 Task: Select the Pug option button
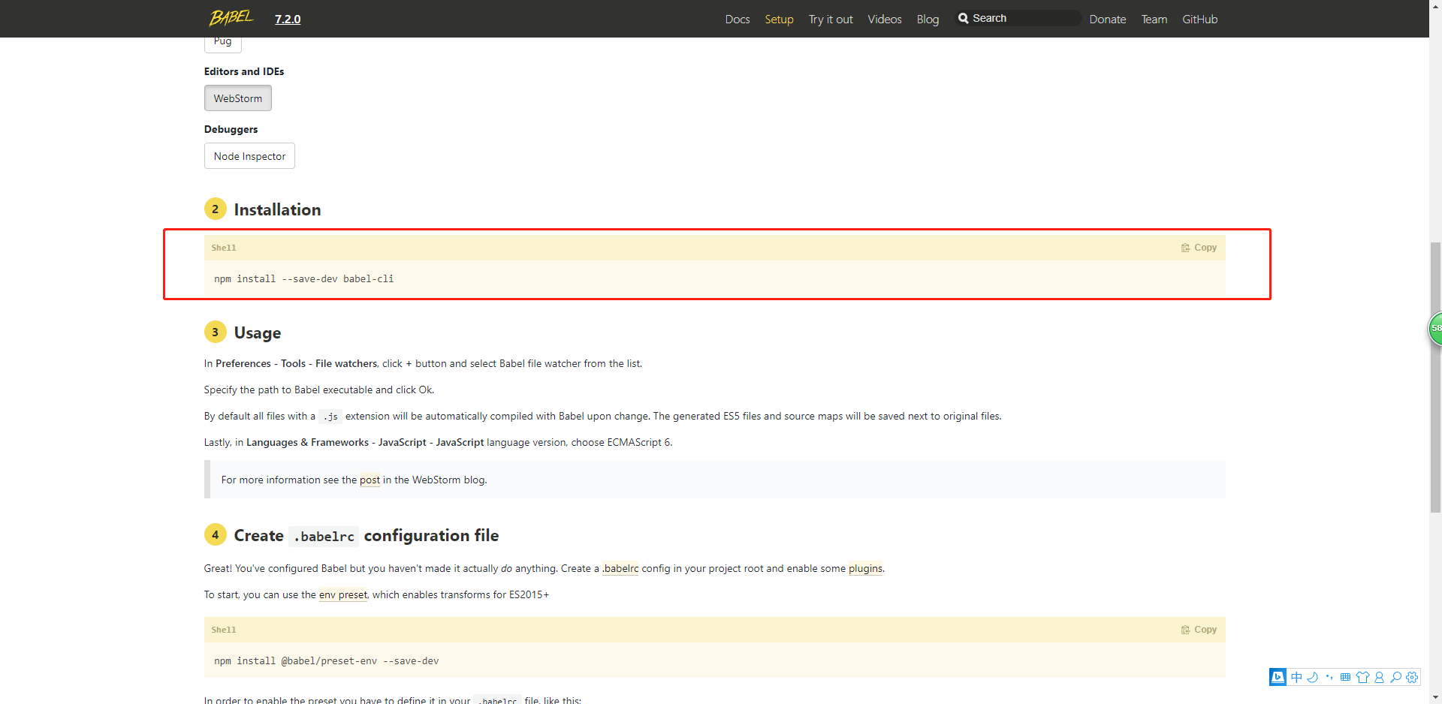point(223,44)
